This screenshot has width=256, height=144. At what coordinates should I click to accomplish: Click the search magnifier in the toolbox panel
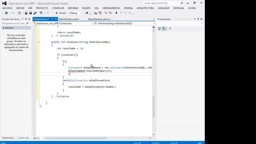pyautogui.click(x=27, y=23)
